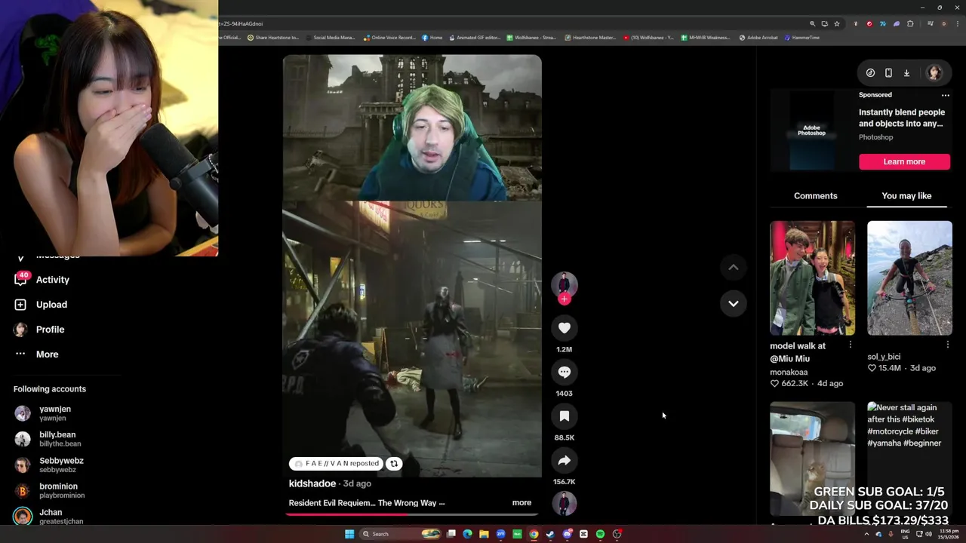Open the Activity inbox icon in sidebar
This screenshot has height=543, width=966.
pyautogui.click(x=20, y=280)
